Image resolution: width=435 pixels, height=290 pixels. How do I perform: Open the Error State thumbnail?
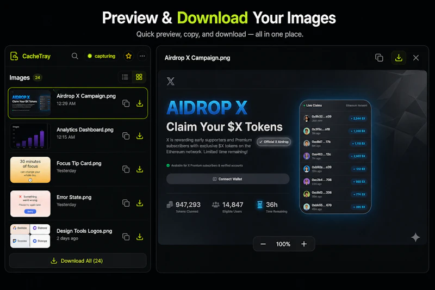click(x=30, y=203)
